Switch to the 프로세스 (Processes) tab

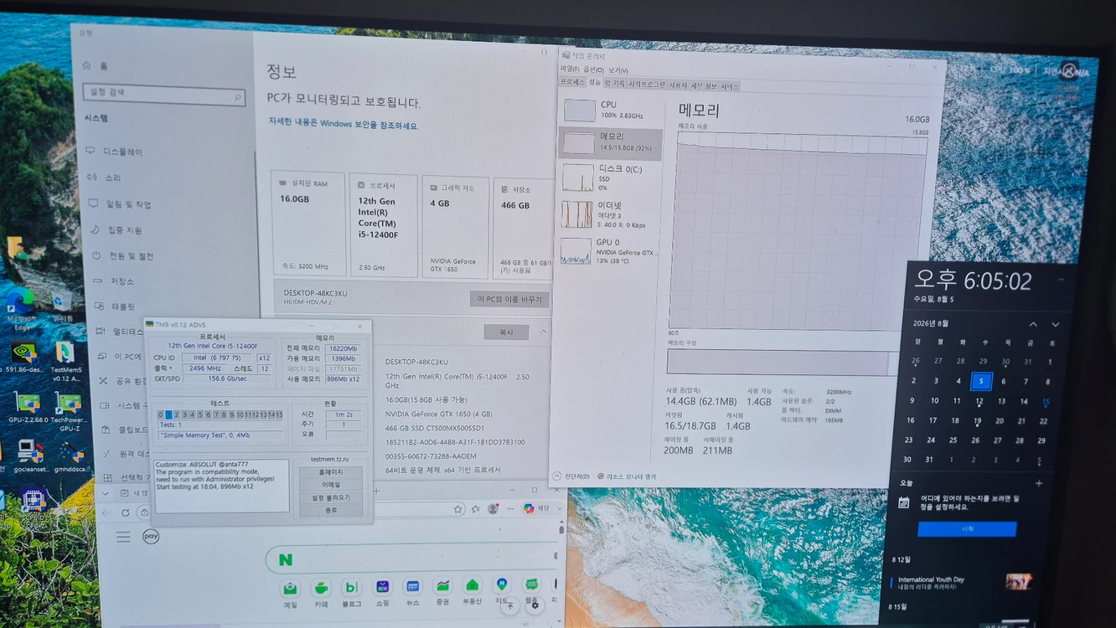572,83
